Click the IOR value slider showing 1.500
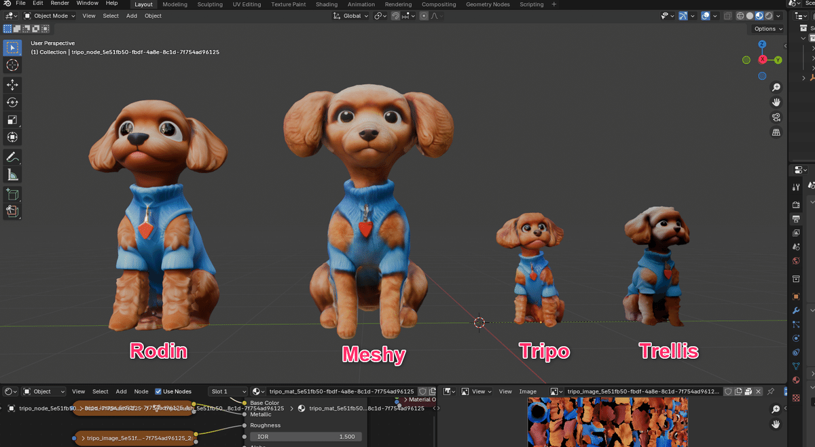The width and height of the screenshot is (815, 447). point(306,436)
